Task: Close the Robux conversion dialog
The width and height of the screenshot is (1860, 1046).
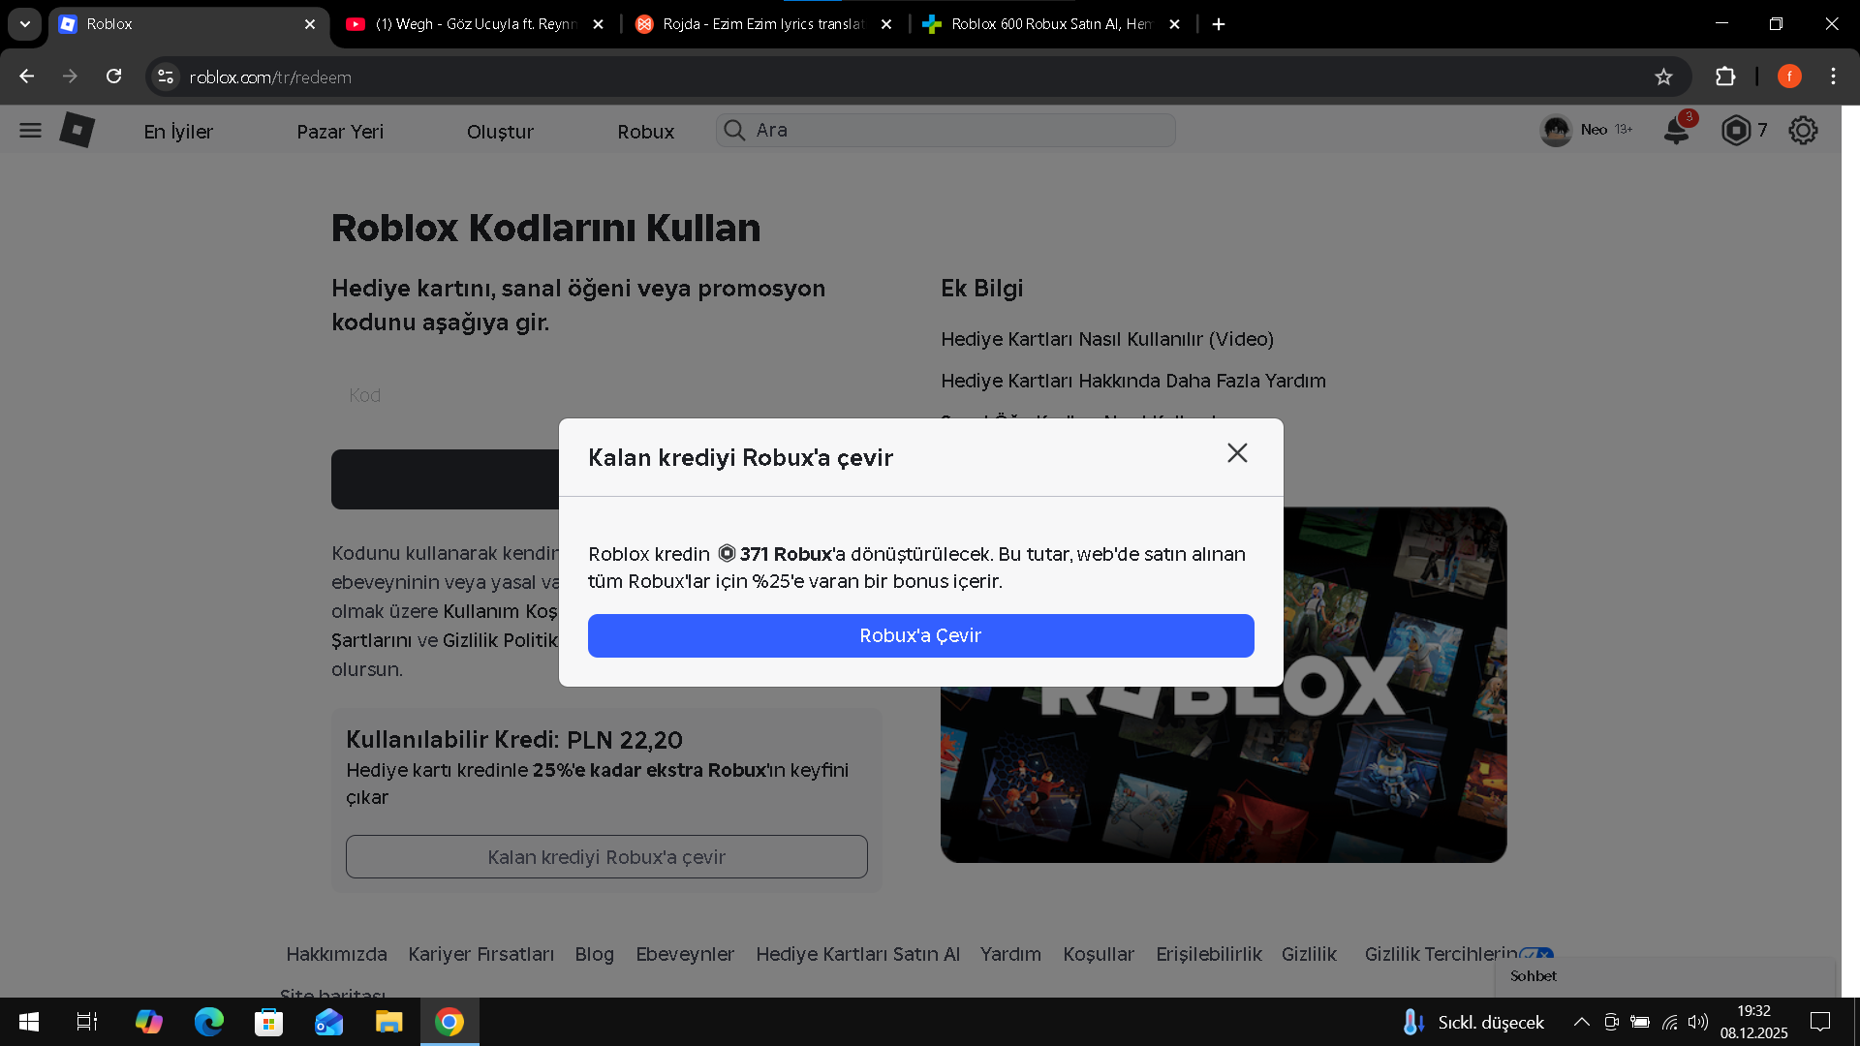Action: coord(1237,453)
